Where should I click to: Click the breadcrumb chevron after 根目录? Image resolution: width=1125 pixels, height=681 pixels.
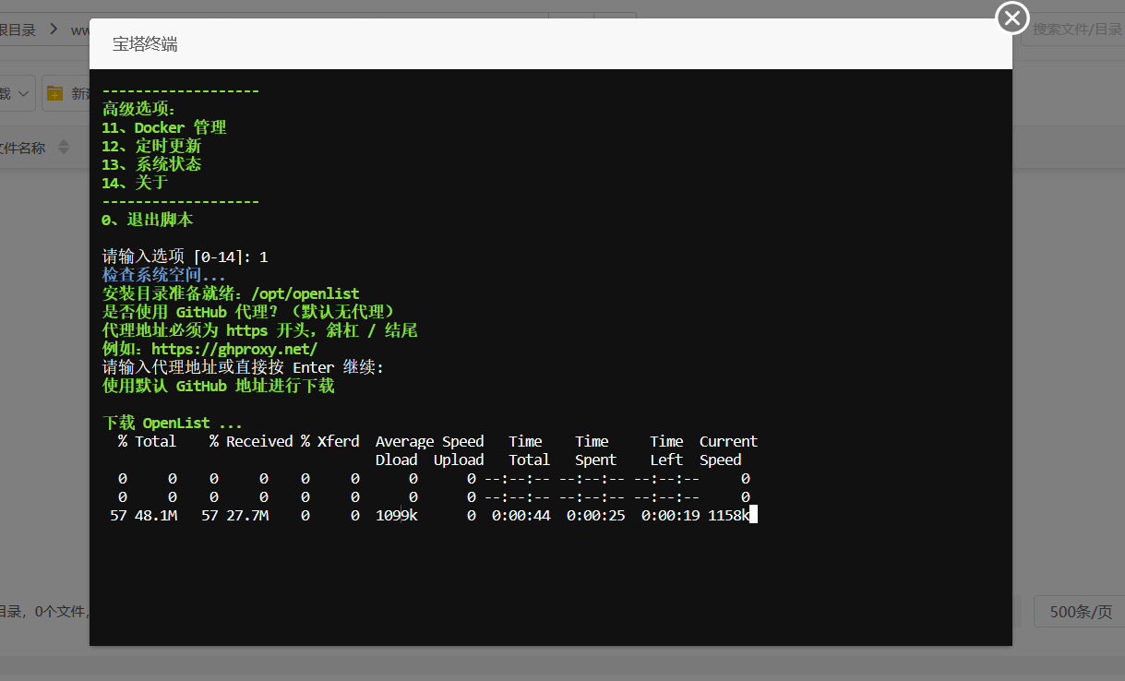pos(54,30)
